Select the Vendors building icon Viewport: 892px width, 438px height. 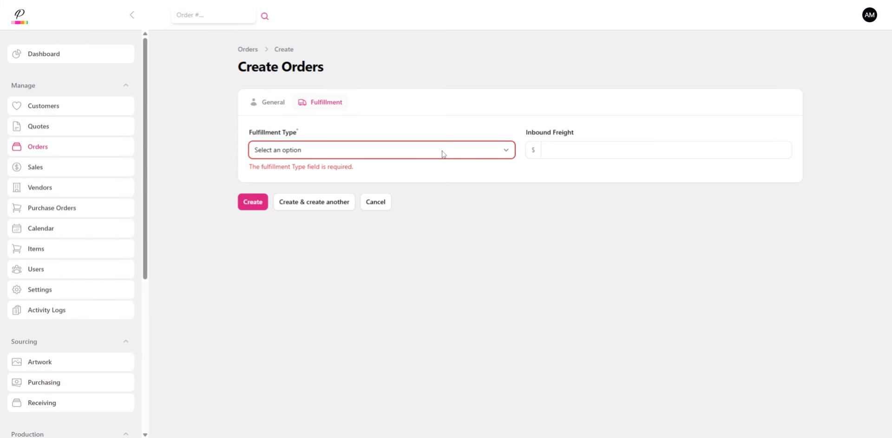pos(17,187)
